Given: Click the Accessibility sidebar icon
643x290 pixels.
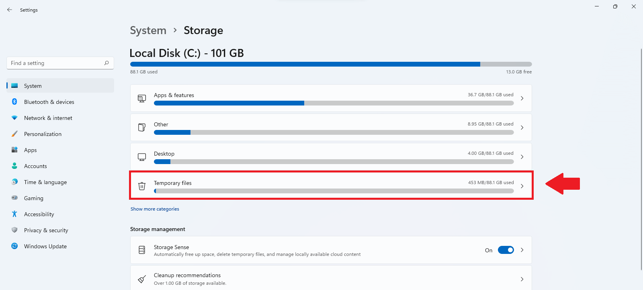Looking at the screenshot, I should tap(14, 214).
